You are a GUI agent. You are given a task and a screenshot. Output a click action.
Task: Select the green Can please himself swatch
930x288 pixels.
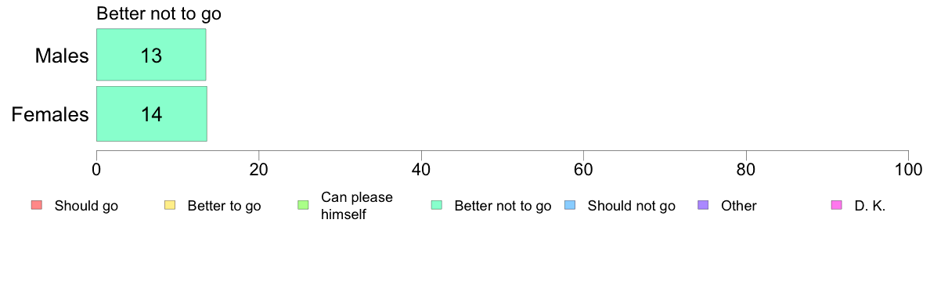(x=302, y=206)
